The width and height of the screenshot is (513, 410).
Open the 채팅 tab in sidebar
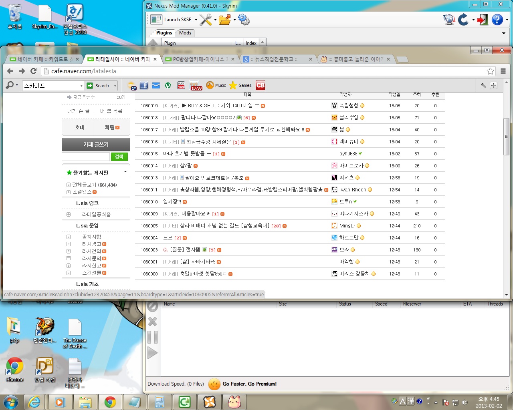tap(112, 127)
